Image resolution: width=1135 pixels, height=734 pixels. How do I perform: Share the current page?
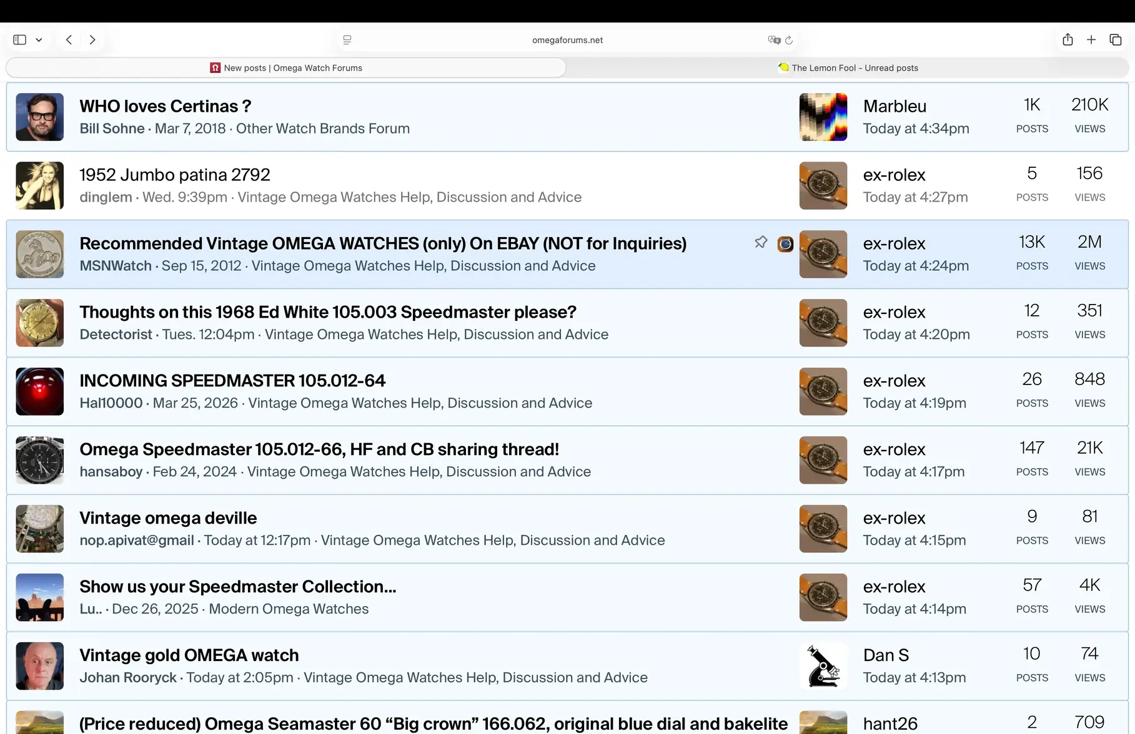coord(1068,39)
